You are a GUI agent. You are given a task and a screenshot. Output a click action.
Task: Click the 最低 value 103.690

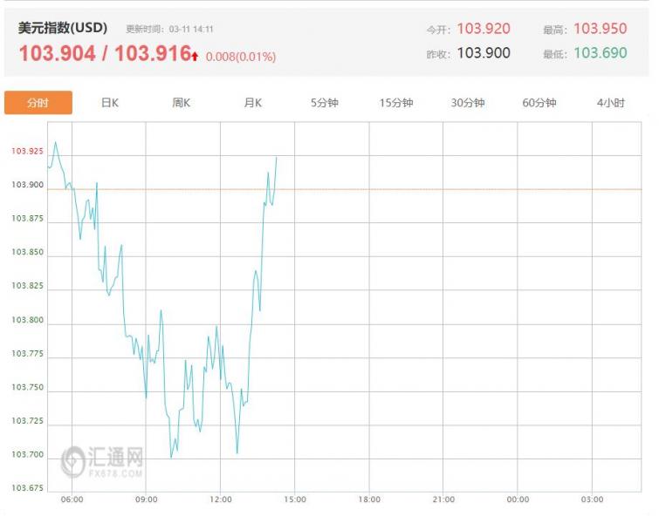point(601,53)
